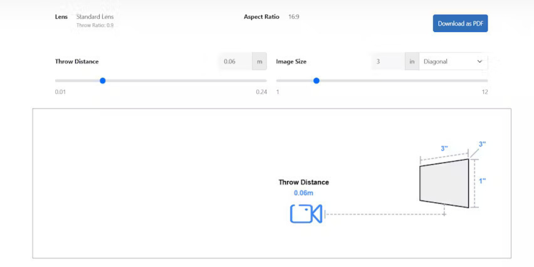
Task: Click the Image Size value input field
Action: click(x=388, y=61)
